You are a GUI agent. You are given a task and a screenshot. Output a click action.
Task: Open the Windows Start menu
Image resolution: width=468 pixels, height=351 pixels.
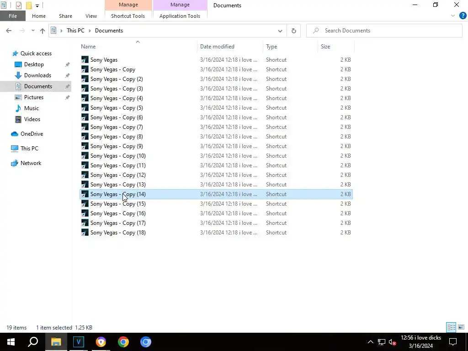[x=11, y=342]
